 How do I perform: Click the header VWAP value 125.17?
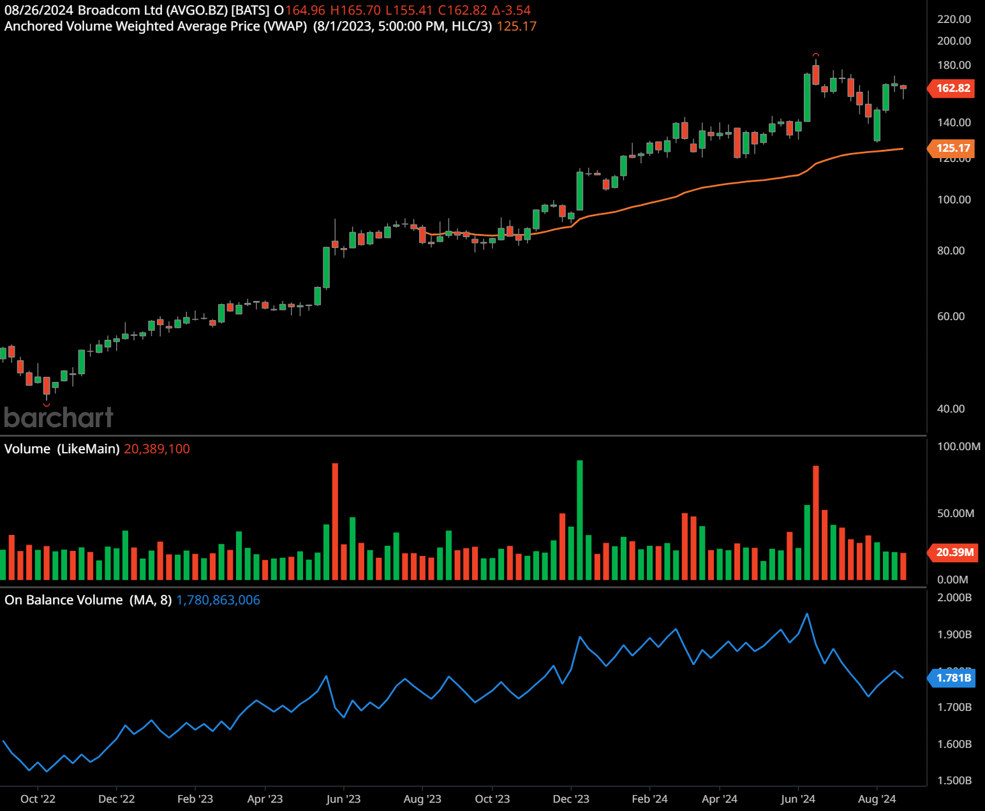(x=517, y=26)
